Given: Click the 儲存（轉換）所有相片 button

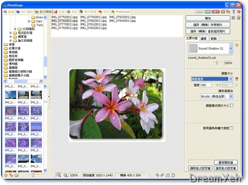Looking at the screenshot, I should [207, 25].
